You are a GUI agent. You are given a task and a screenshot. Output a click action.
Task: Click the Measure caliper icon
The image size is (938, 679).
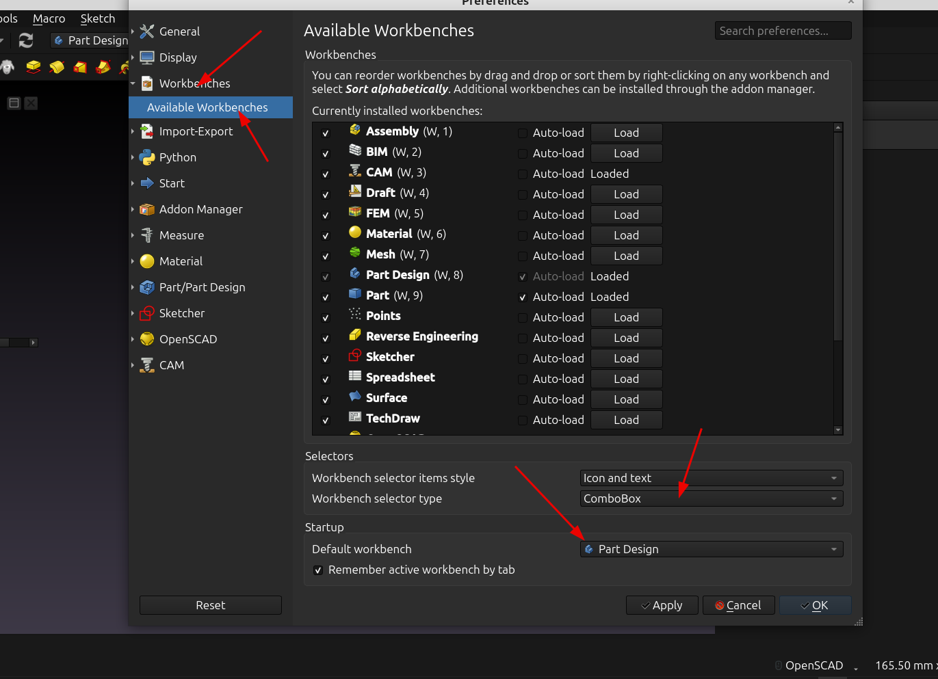[147, 235]
